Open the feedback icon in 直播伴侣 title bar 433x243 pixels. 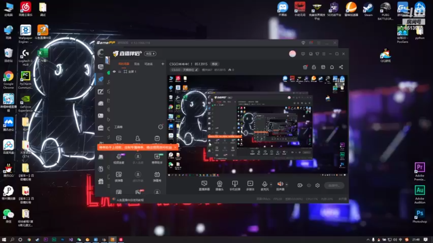(303, 53)
